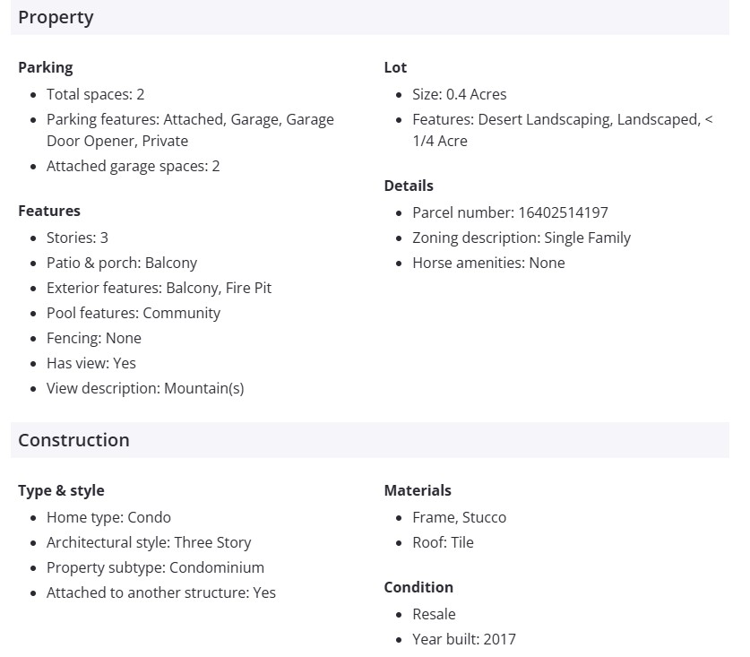
Task: Select the 'Home type: Condo' entry
Action: click(x=108, y=517)
